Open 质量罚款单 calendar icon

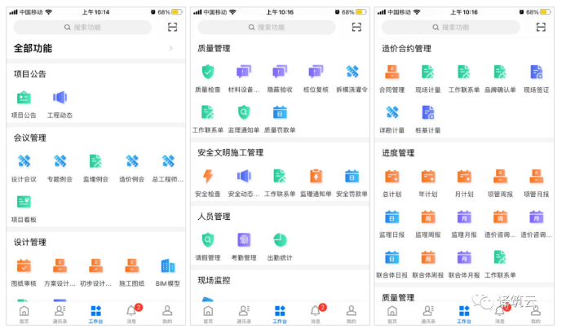280,112
